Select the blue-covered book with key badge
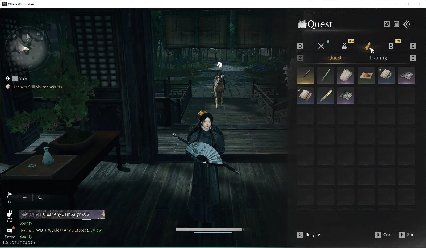Screen dimensions: 426x248 [386, 76]
